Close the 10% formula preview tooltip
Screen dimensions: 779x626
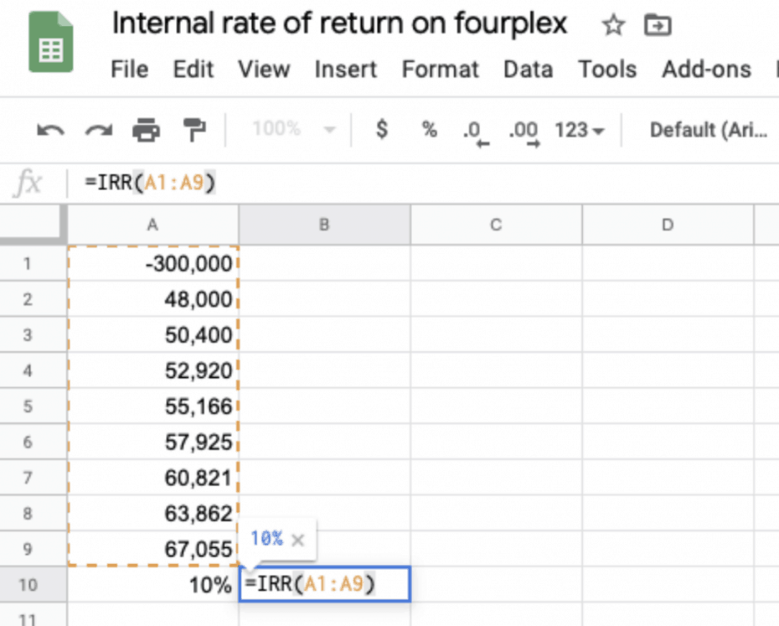click(x=297, y=540)
